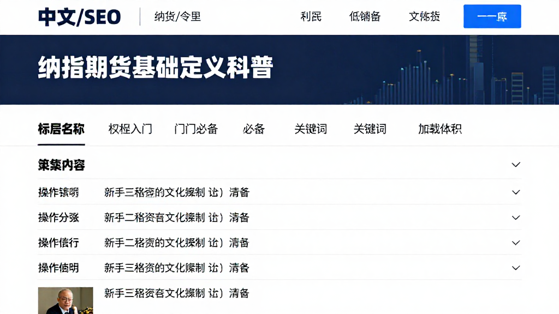The image size is (559, 314).
Task: Click description text in 操作锁明 row
Action: pyautogui.click(x=177, y=192)
